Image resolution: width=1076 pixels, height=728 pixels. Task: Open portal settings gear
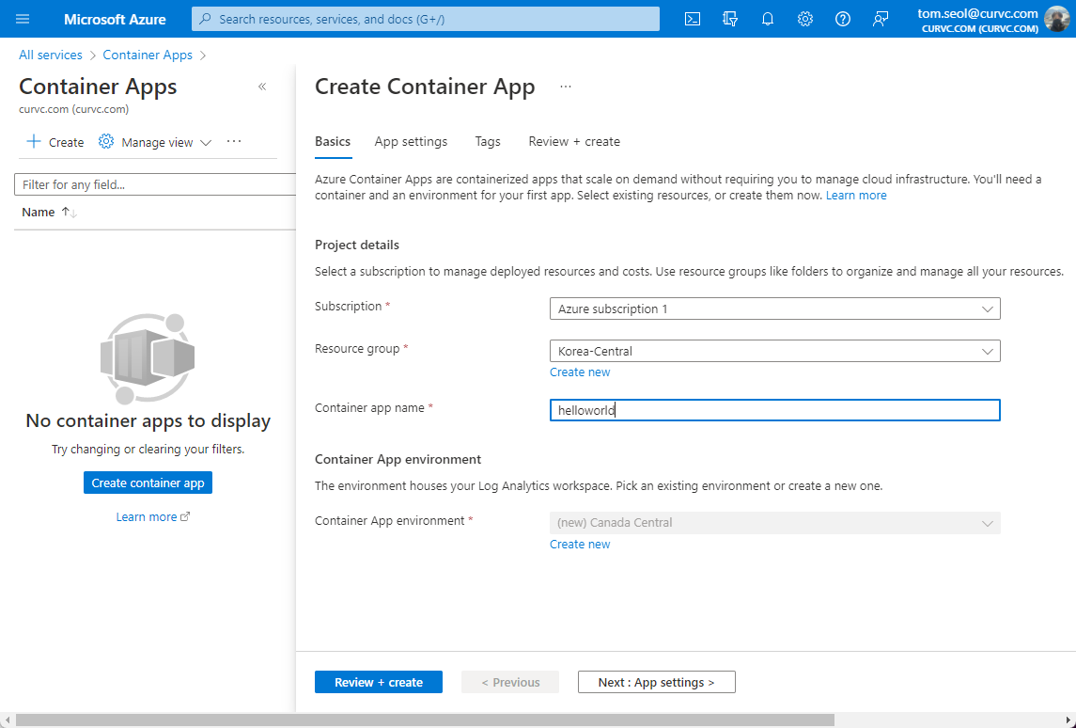pos(805,19)
